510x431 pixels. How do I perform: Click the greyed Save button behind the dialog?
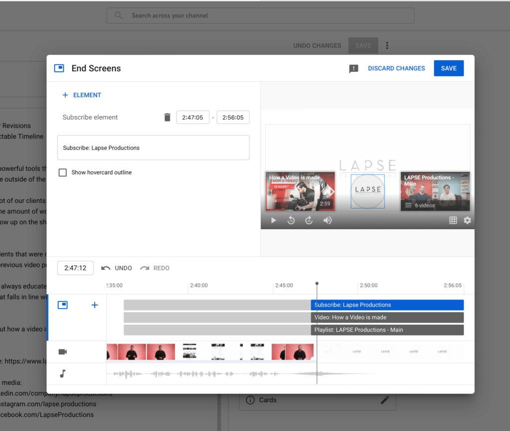[x=363, y=45]
